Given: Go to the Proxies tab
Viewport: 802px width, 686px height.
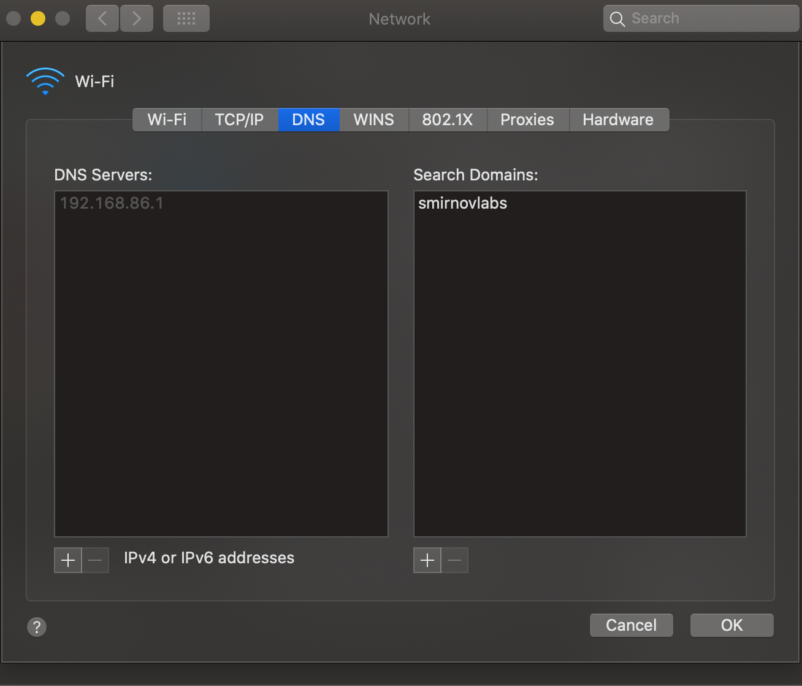Looking at the screenshot, I should coord(528,120).
